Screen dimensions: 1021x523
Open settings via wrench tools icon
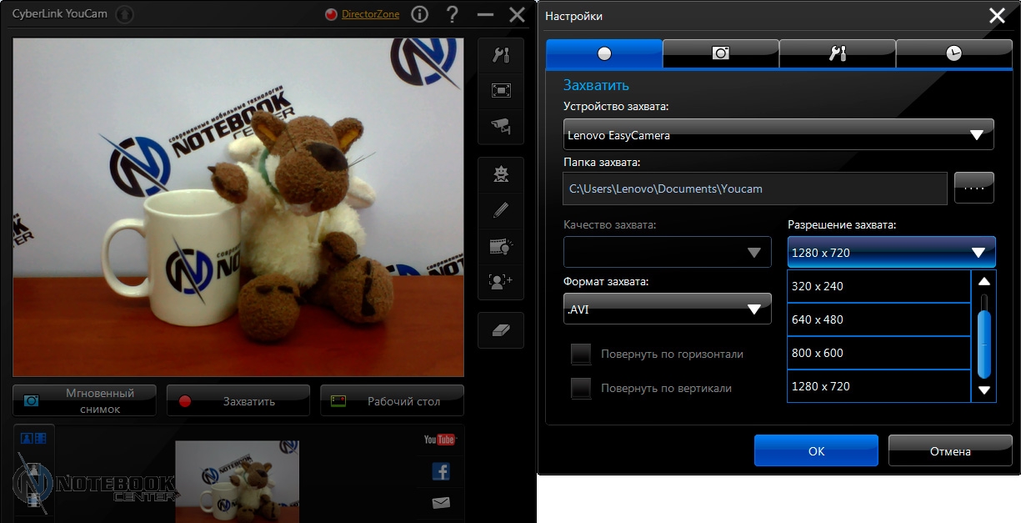(x=501, y=56)
